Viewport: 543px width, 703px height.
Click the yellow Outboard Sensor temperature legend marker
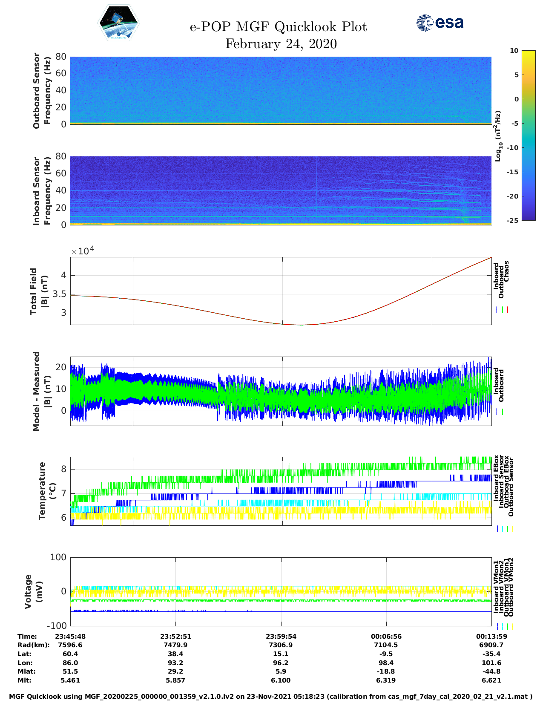tap(512, 529)
